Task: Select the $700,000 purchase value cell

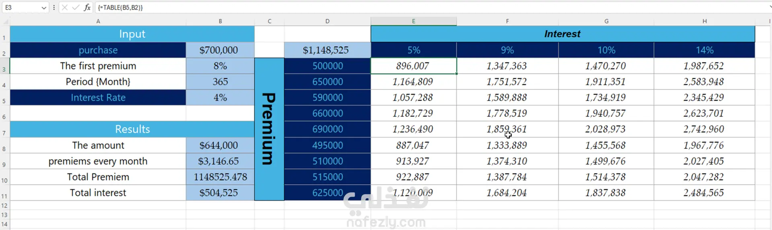Action: click(220, 50)
